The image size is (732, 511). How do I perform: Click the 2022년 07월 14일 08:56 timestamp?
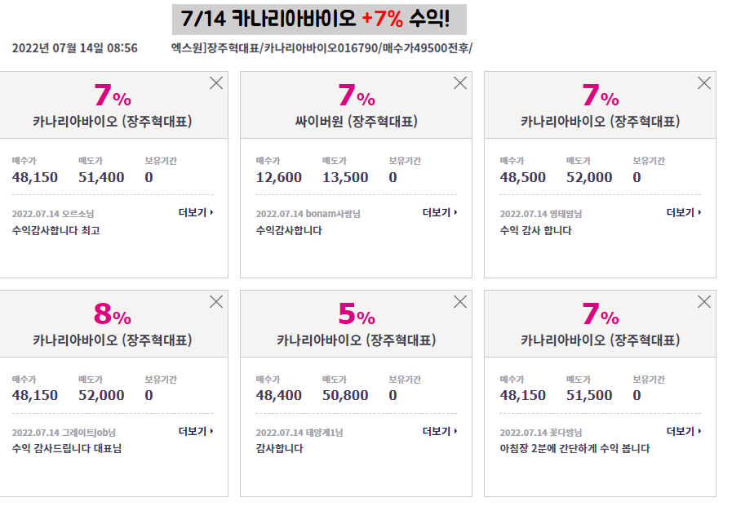[75, 48]
